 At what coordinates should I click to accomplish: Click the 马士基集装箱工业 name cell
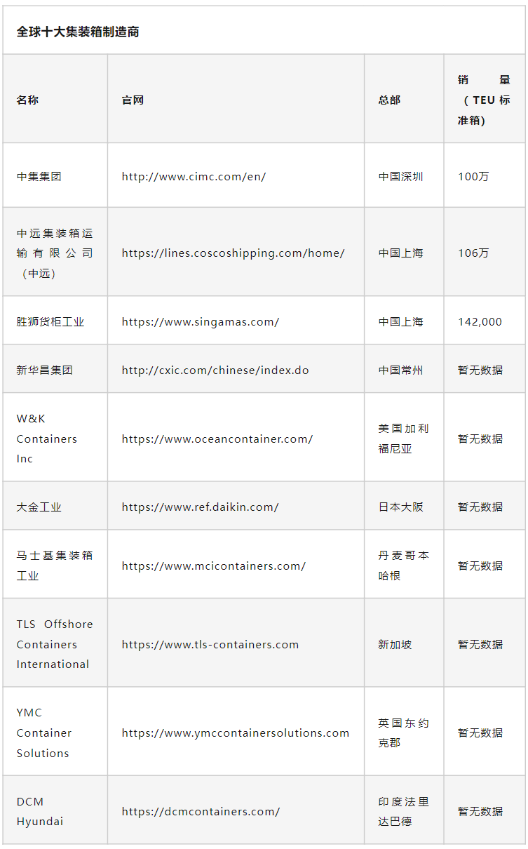(55, 566)
